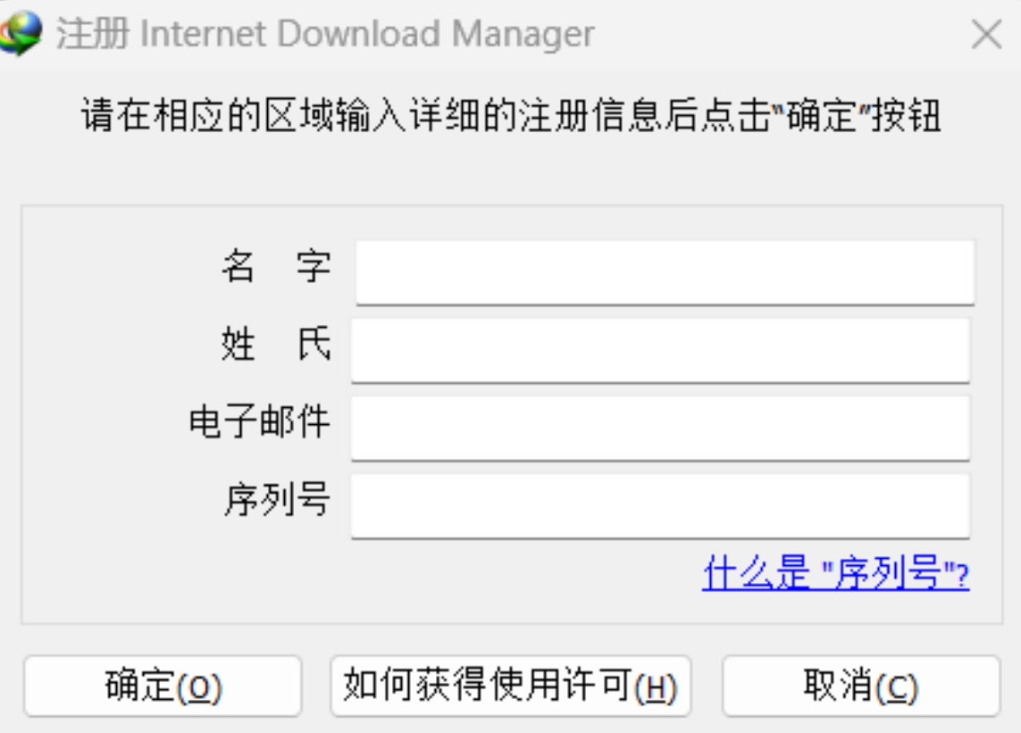Screen dimensions: 1021x733
Task: Focus the 名字 text field
Action: pyautogui.click(x=665, y=271)
